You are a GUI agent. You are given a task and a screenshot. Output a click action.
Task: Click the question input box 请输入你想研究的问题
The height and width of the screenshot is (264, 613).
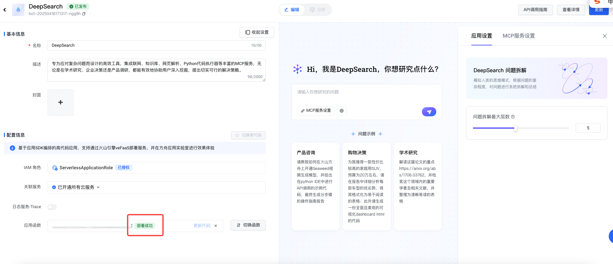[367, 92]
